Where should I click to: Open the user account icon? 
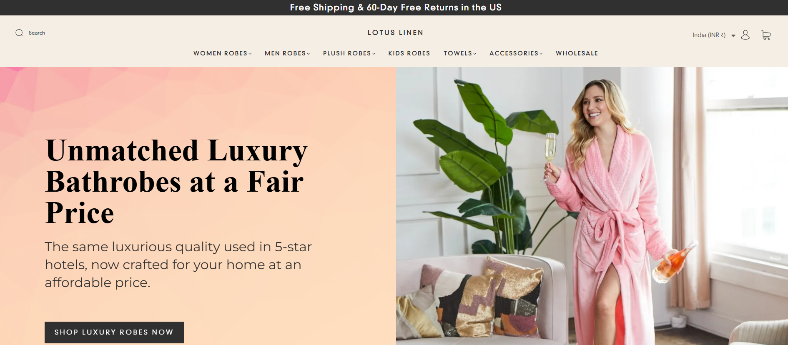[745, 35]
